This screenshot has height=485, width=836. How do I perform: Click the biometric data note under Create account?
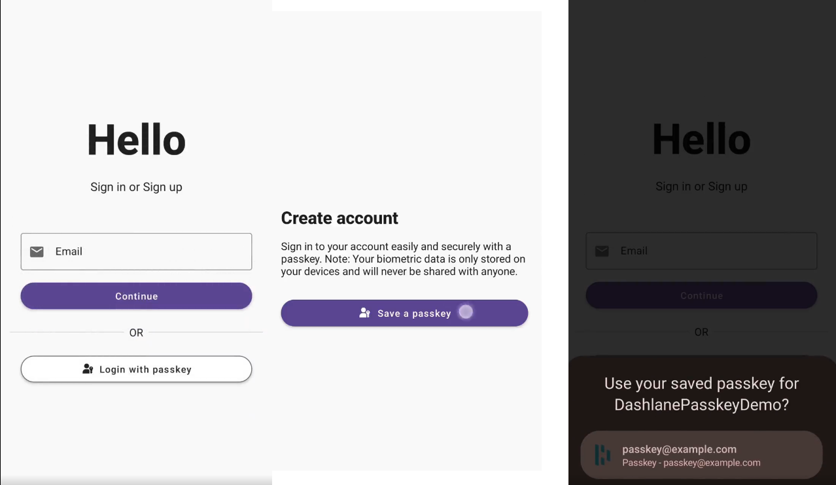[x=403, y=259]
